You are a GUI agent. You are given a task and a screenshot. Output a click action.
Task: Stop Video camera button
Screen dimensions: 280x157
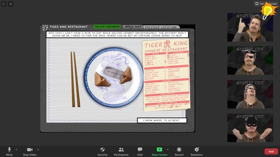point(30,151)
